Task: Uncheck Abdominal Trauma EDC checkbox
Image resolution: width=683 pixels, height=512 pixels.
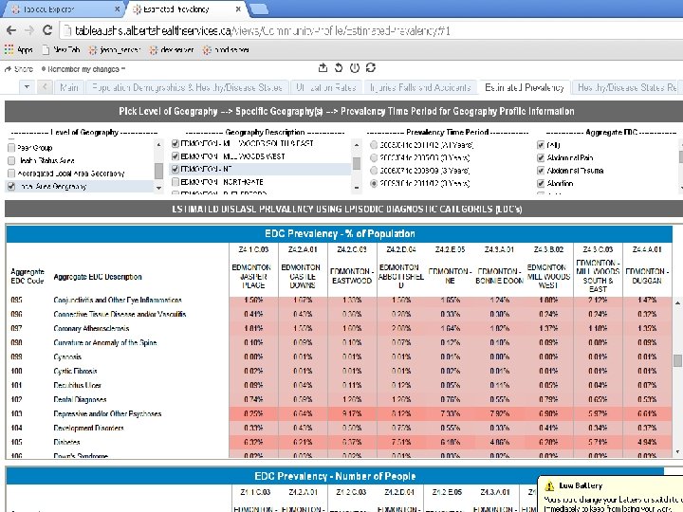Action: click(541, 171)
